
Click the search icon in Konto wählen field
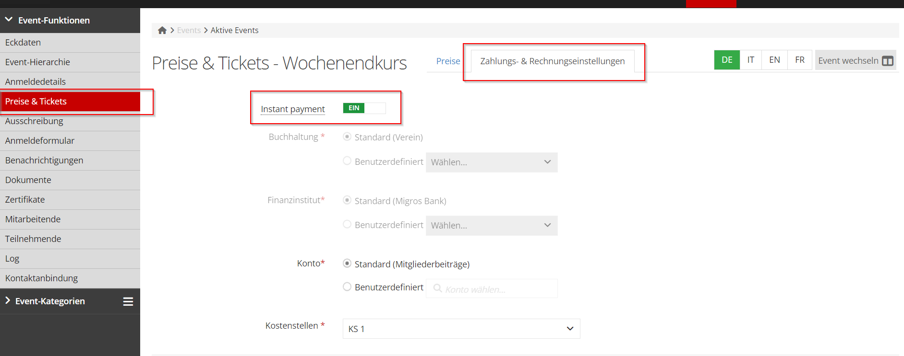pos(437,288)
